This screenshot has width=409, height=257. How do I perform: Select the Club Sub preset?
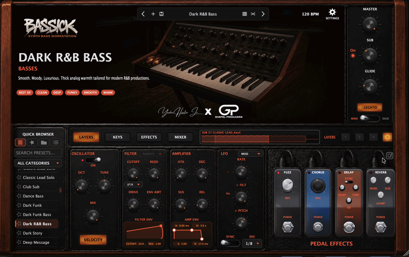(31, 187)
